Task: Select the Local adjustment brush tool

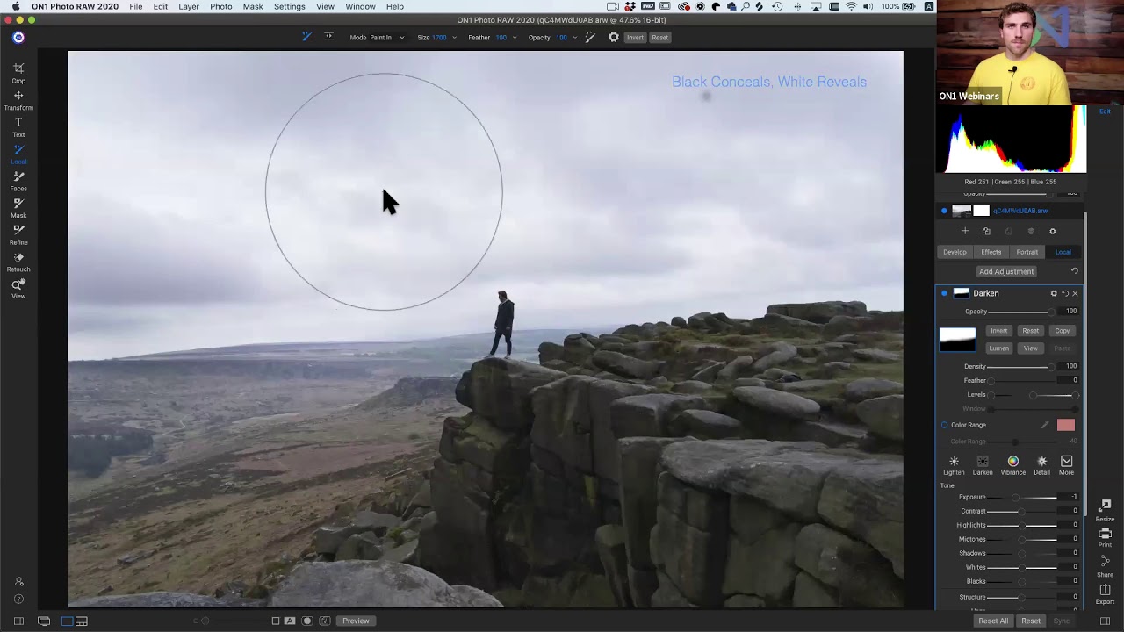Action: pos(18,154)
